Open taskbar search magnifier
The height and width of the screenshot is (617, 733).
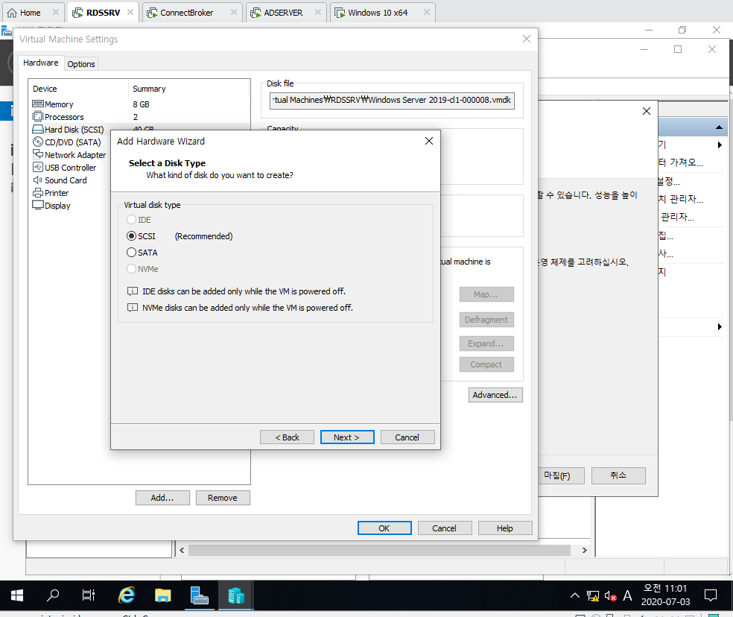click(53, 595)
